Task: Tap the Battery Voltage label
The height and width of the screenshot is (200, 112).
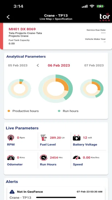Action: [x=85, y=145]
